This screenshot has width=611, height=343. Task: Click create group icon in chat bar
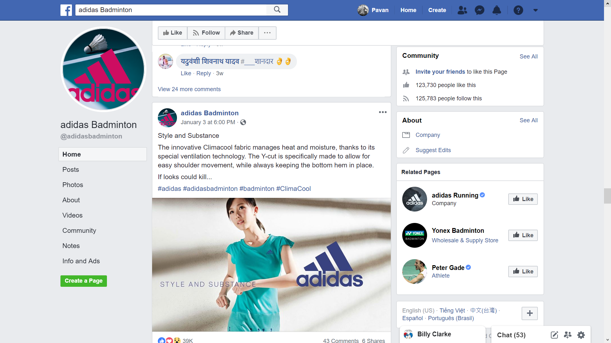tap(568, 335)
